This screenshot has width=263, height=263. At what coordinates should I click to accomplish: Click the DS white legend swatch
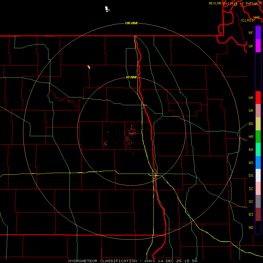point(258,175)
